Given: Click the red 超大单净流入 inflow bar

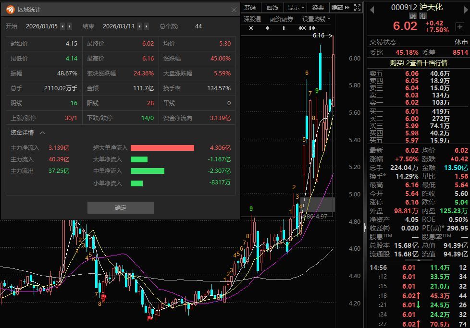Looking at the screenshot, I should [163, 147].
